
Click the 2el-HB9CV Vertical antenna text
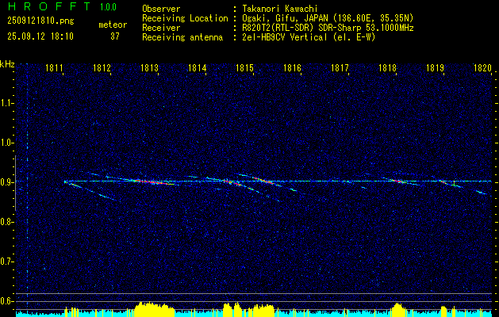click(309, 37)
